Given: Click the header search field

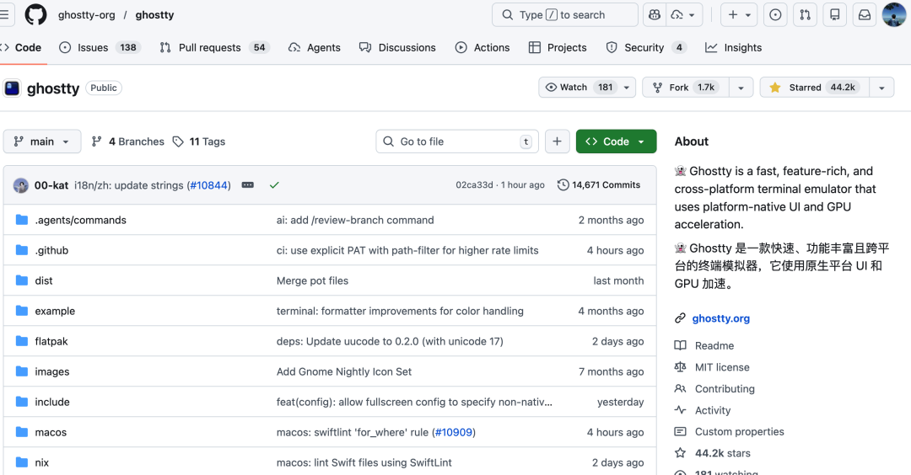Looking at the screenshot, I should (564, 14).
